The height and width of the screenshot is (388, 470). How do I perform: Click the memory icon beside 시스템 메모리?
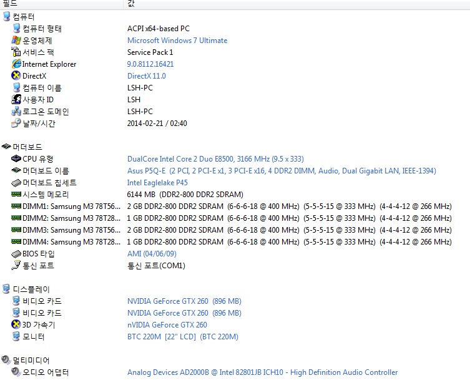(16, 194)
